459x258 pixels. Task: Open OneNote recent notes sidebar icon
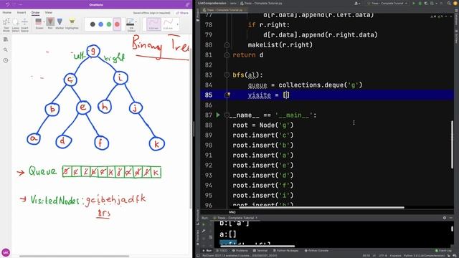pos(6,60)
